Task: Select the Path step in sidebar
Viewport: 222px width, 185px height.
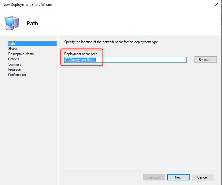Action: tap(32, 43)
